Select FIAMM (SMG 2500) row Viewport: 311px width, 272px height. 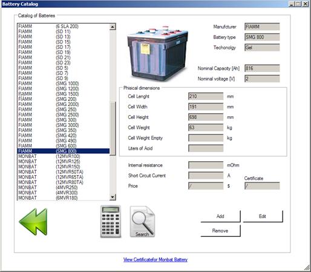(x=64, y=114)
